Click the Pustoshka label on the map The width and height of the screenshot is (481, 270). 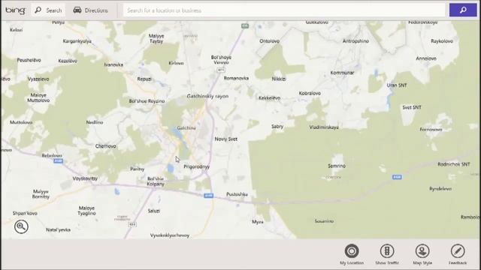237,194
